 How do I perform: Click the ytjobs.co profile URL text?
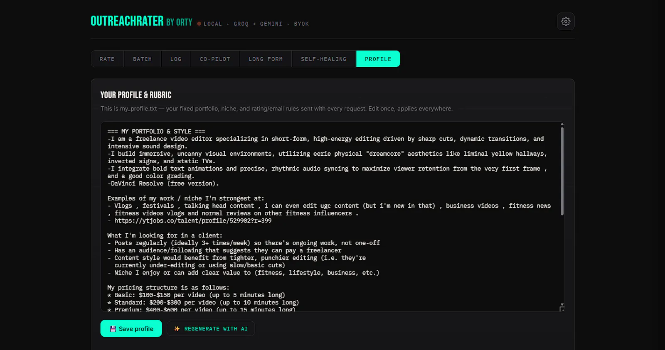[x=193, y=220]
